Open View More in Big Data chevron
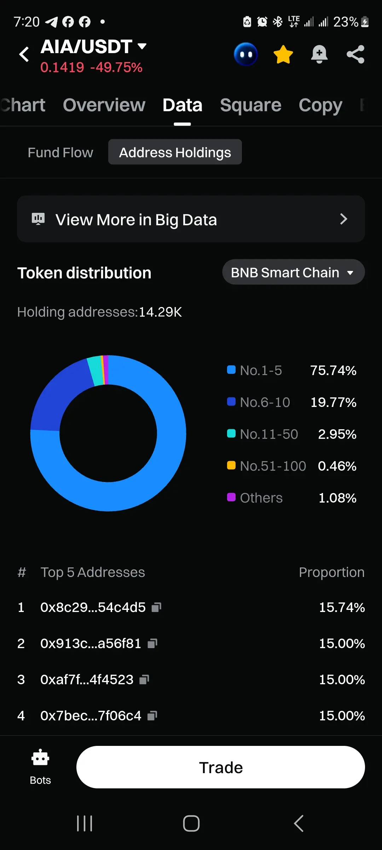The image size is (382, 850). pos(343,219)
